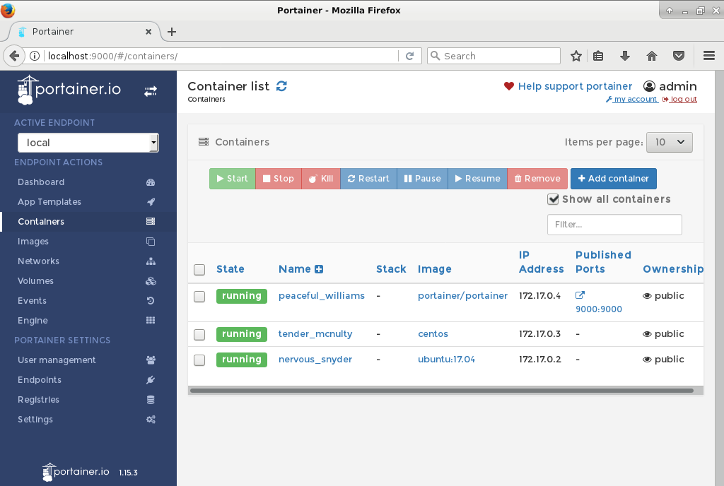Viewport: 724px width, 486px height.
Task: Bookmark this page with star icon
Action: point(576,56)
